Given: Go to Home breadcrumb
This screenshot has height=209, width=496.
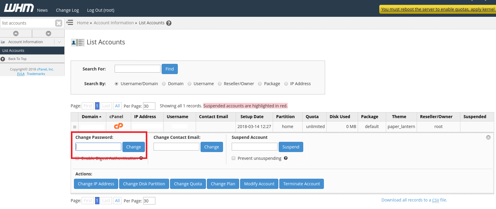Looking at the screenshot, I should coord(83,23).
